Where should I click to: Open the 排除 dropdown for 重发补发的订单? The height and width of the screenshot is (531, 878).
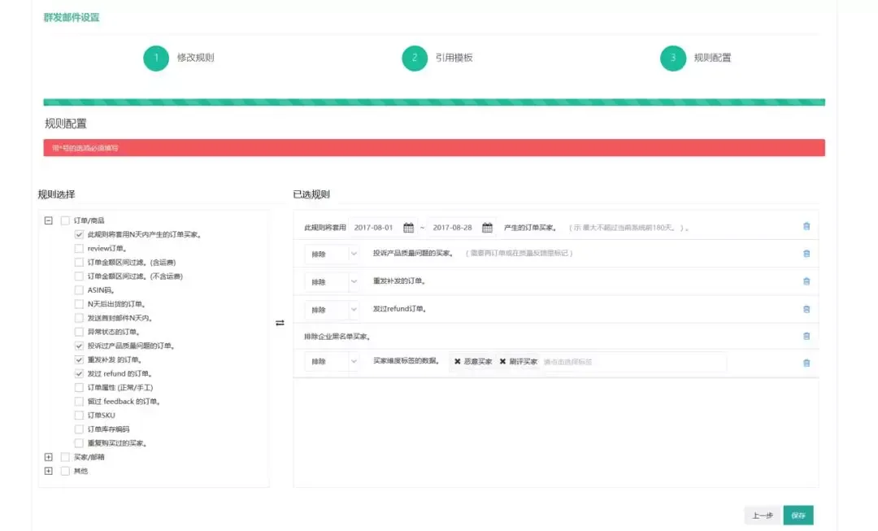click(332, 281)
